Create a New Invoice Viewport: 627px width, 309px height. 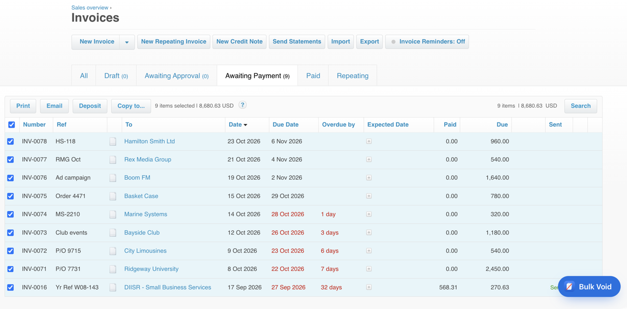tap(96, 42)
